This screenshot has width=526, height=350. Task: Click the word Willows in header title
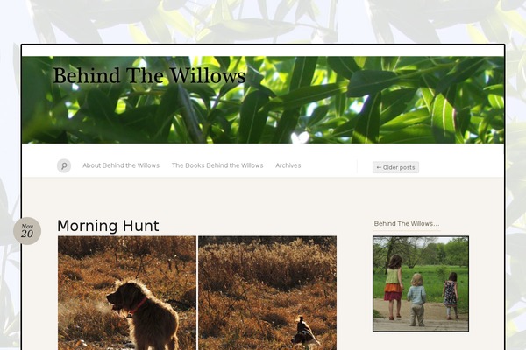[x=208, y=76]
